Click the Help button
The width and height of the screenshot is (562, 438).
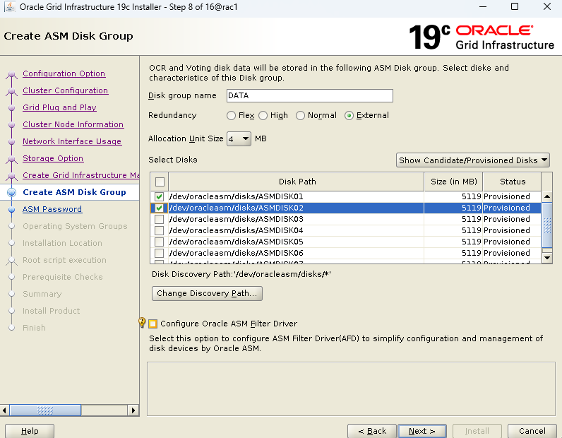click(30, 431)
